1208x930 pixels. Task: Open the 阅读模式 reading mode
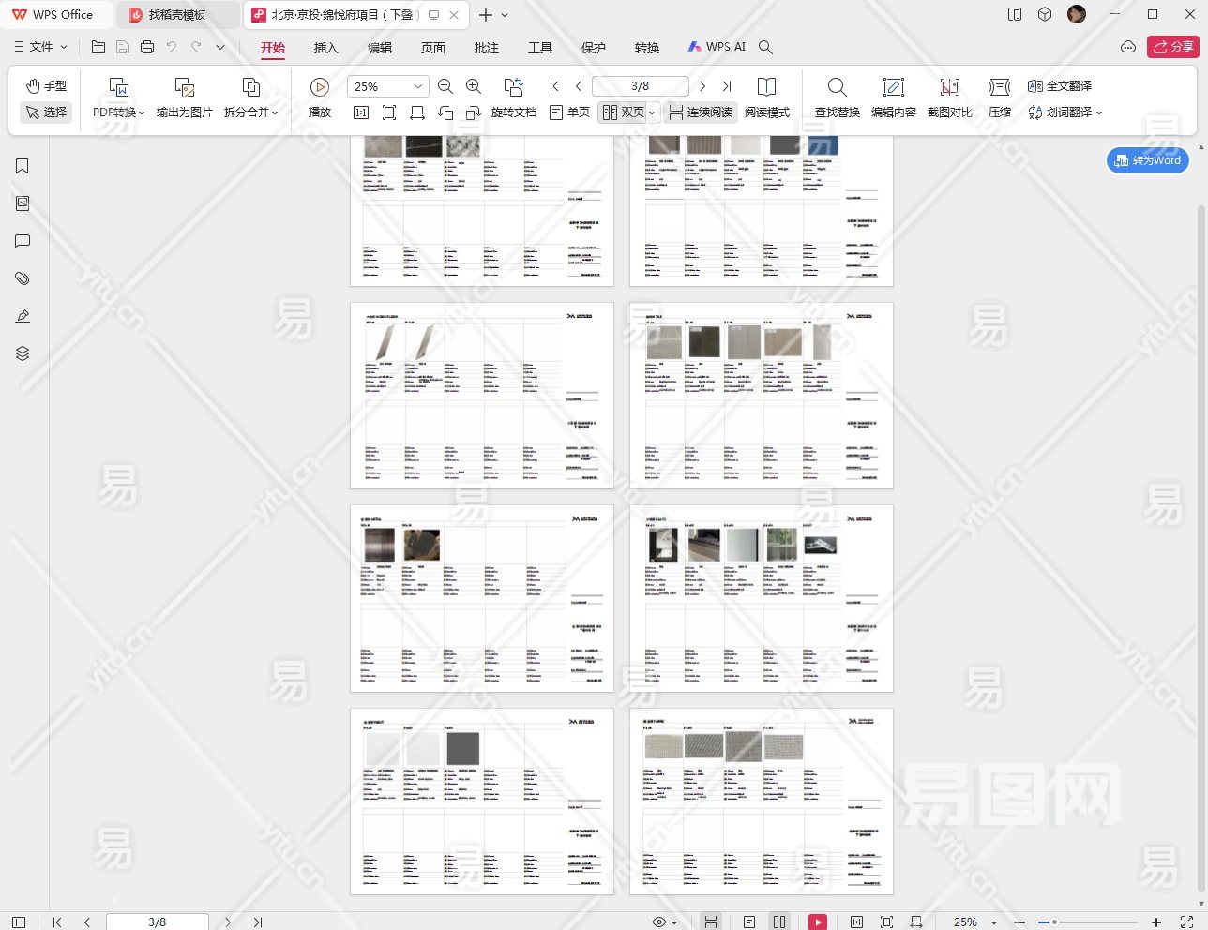(766, 87)
